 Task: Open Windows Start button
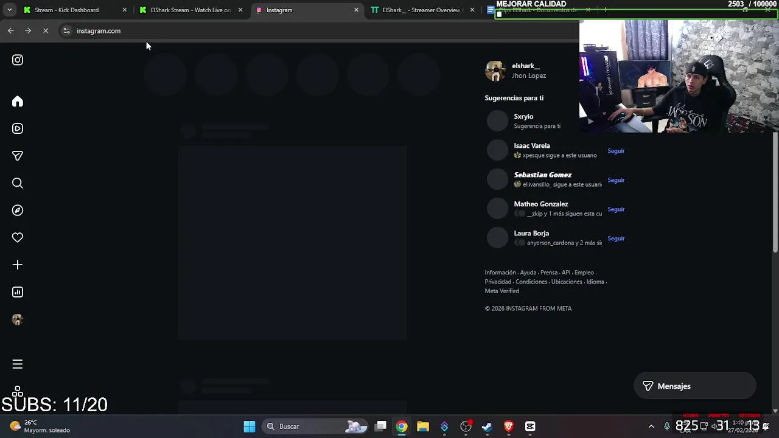coord(250,426)
